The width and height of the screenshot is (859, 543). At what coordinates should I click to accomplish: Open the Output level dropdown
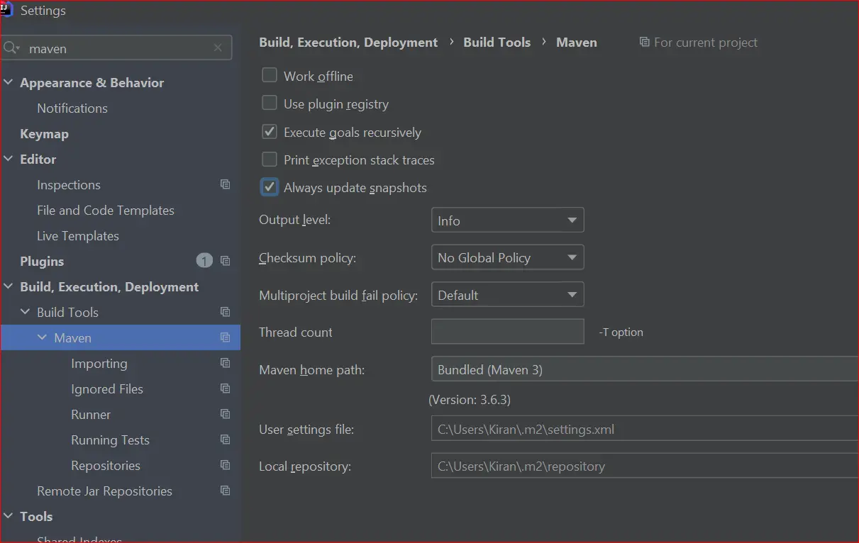pyautogui.click(x=507, y=220)
